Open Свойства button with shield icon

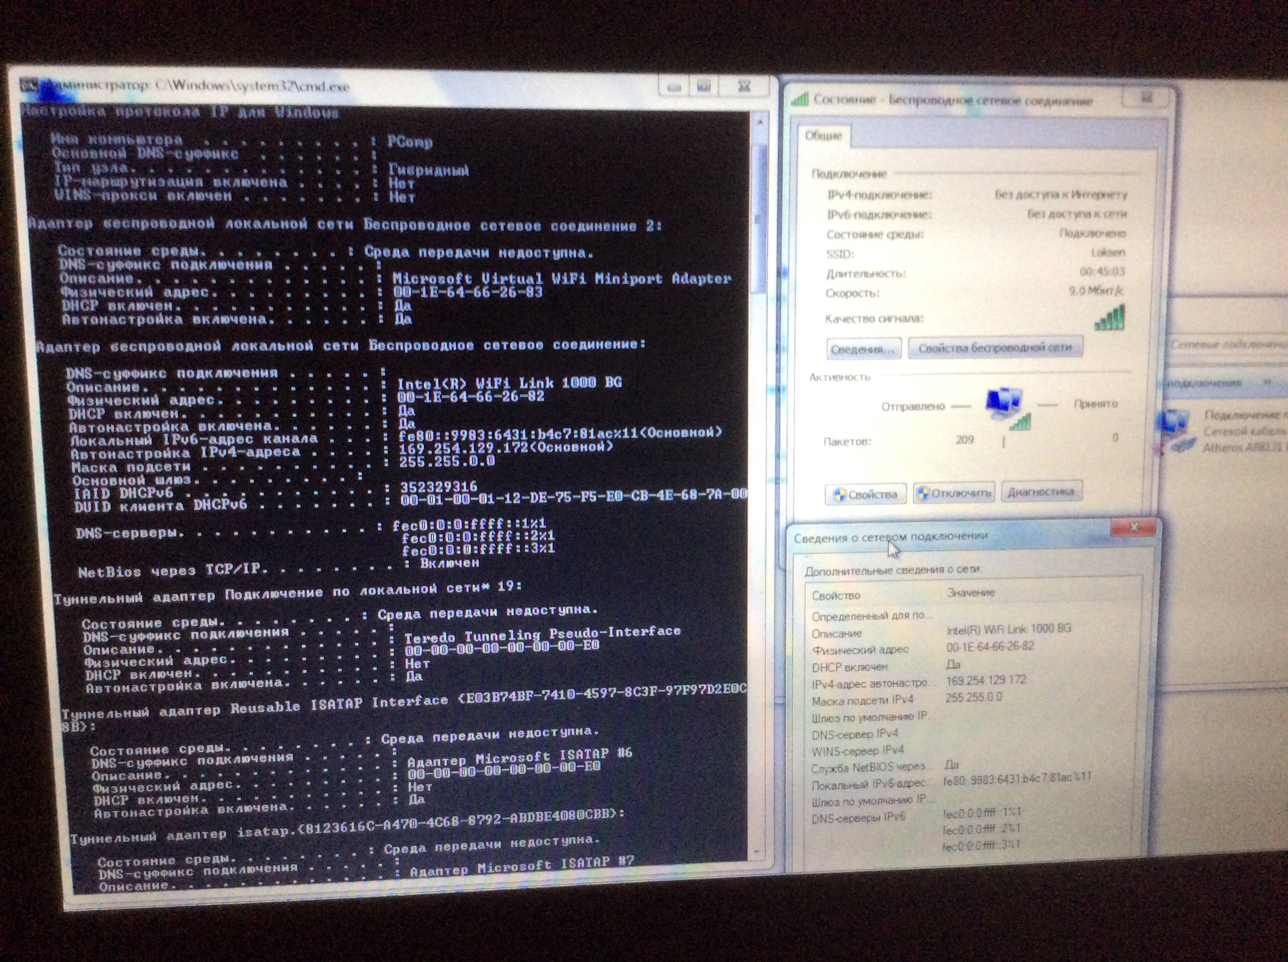865,494
